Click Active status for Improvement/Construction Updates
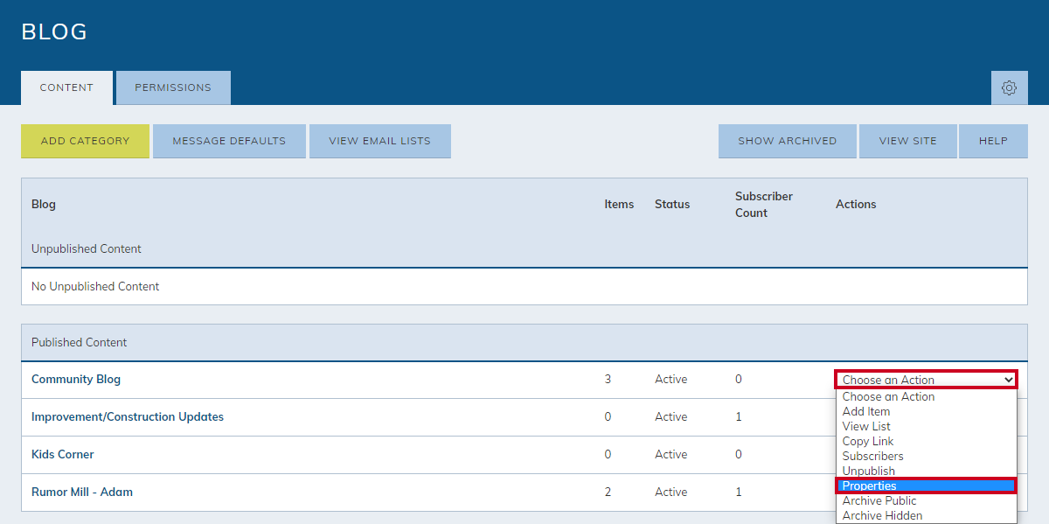The width and height of the screenshot is (1049, 524). [671, 417]
